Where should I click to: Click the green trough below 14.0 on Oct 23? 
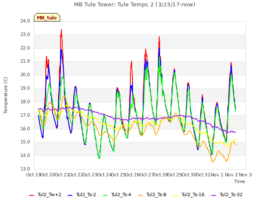100,158
